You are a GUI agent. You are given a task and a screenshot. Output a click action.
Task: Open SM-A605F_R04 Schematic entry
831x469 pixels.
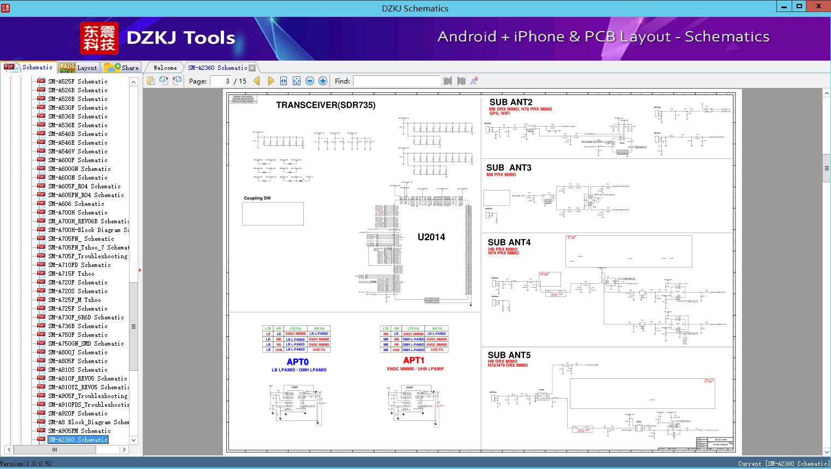(x=84, y=186)
